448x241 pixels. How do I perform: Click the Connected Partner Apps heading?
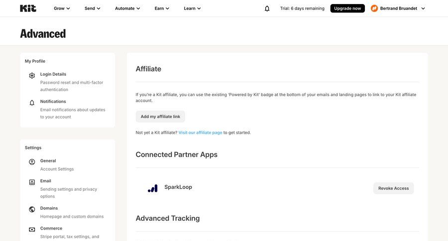[x=176, y=155]
